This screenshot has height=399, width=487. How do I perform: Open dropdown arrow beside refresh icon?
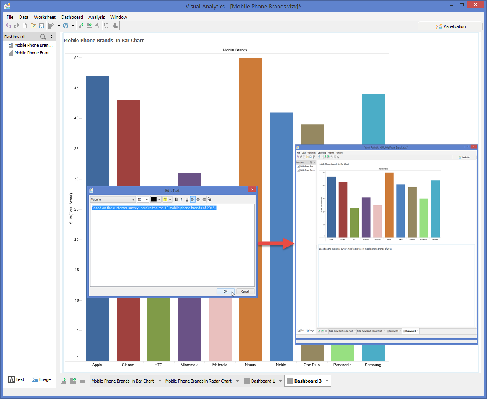73,26
